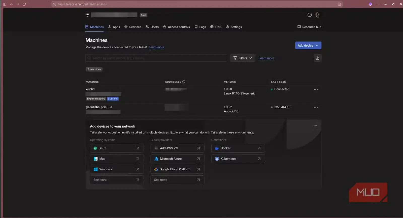Switch to the Logs tab
Viewport: 403px width, 218px height.
200,27
